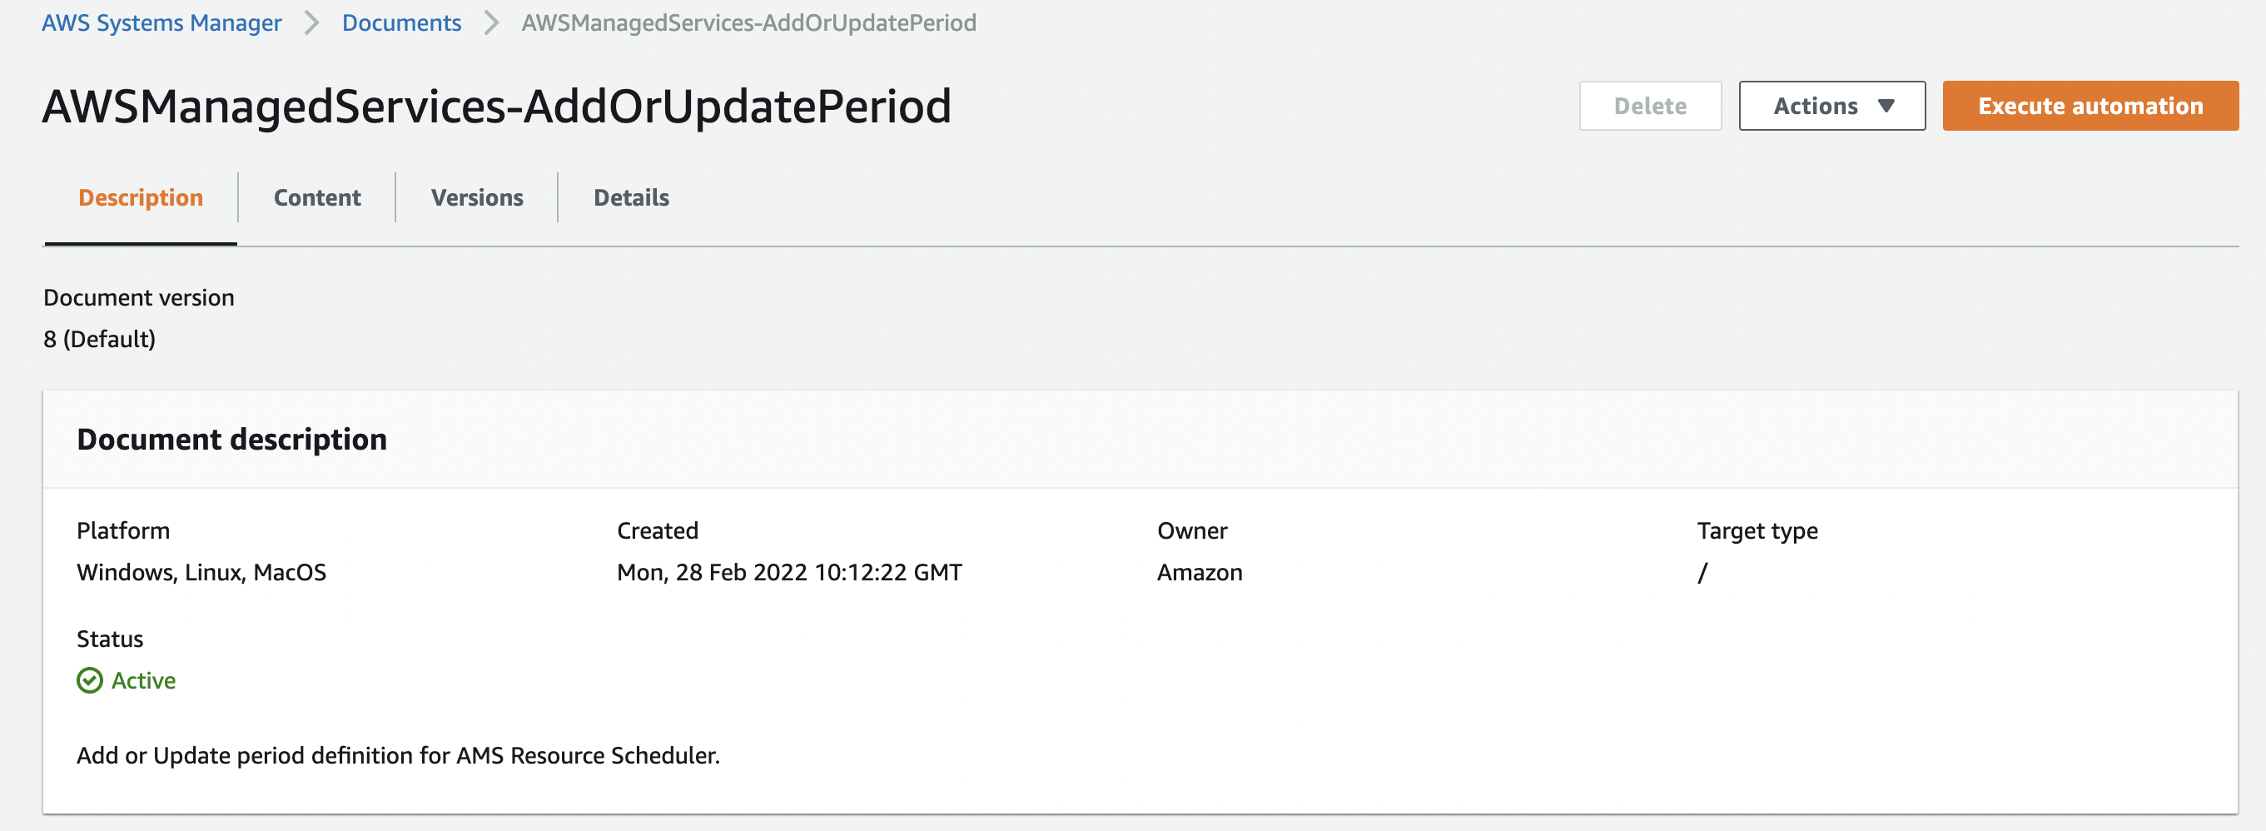Click the AWSManagedServices-AddOrUpdatePeriod breadcrumb text
Image resolution: width=2266 pixels, height=831 pixels.
748,22
